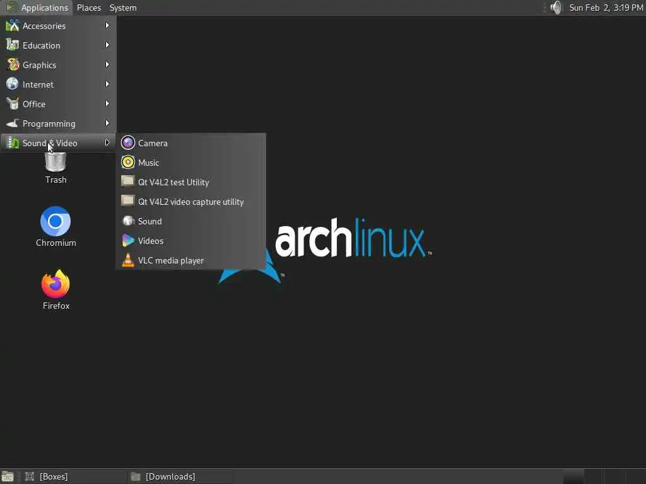Click the Sound & Video submenu arrow
Screen dimensions: 646x484
pyautogui.click(x=107, y=143)
